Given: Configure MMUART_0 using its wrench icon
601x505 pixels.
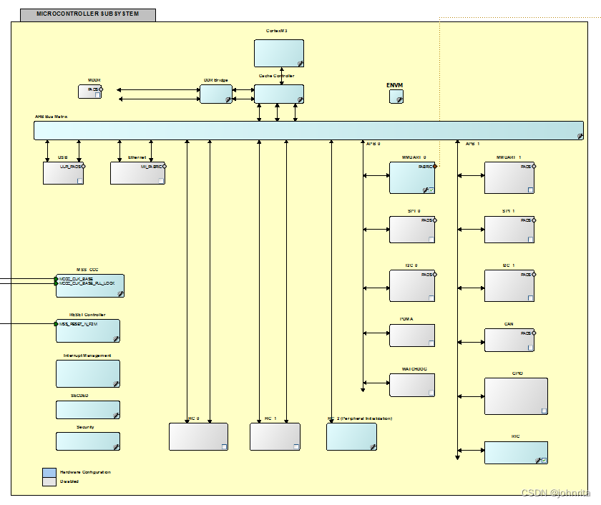Looking at the screenshot, I should pos(425,190).
